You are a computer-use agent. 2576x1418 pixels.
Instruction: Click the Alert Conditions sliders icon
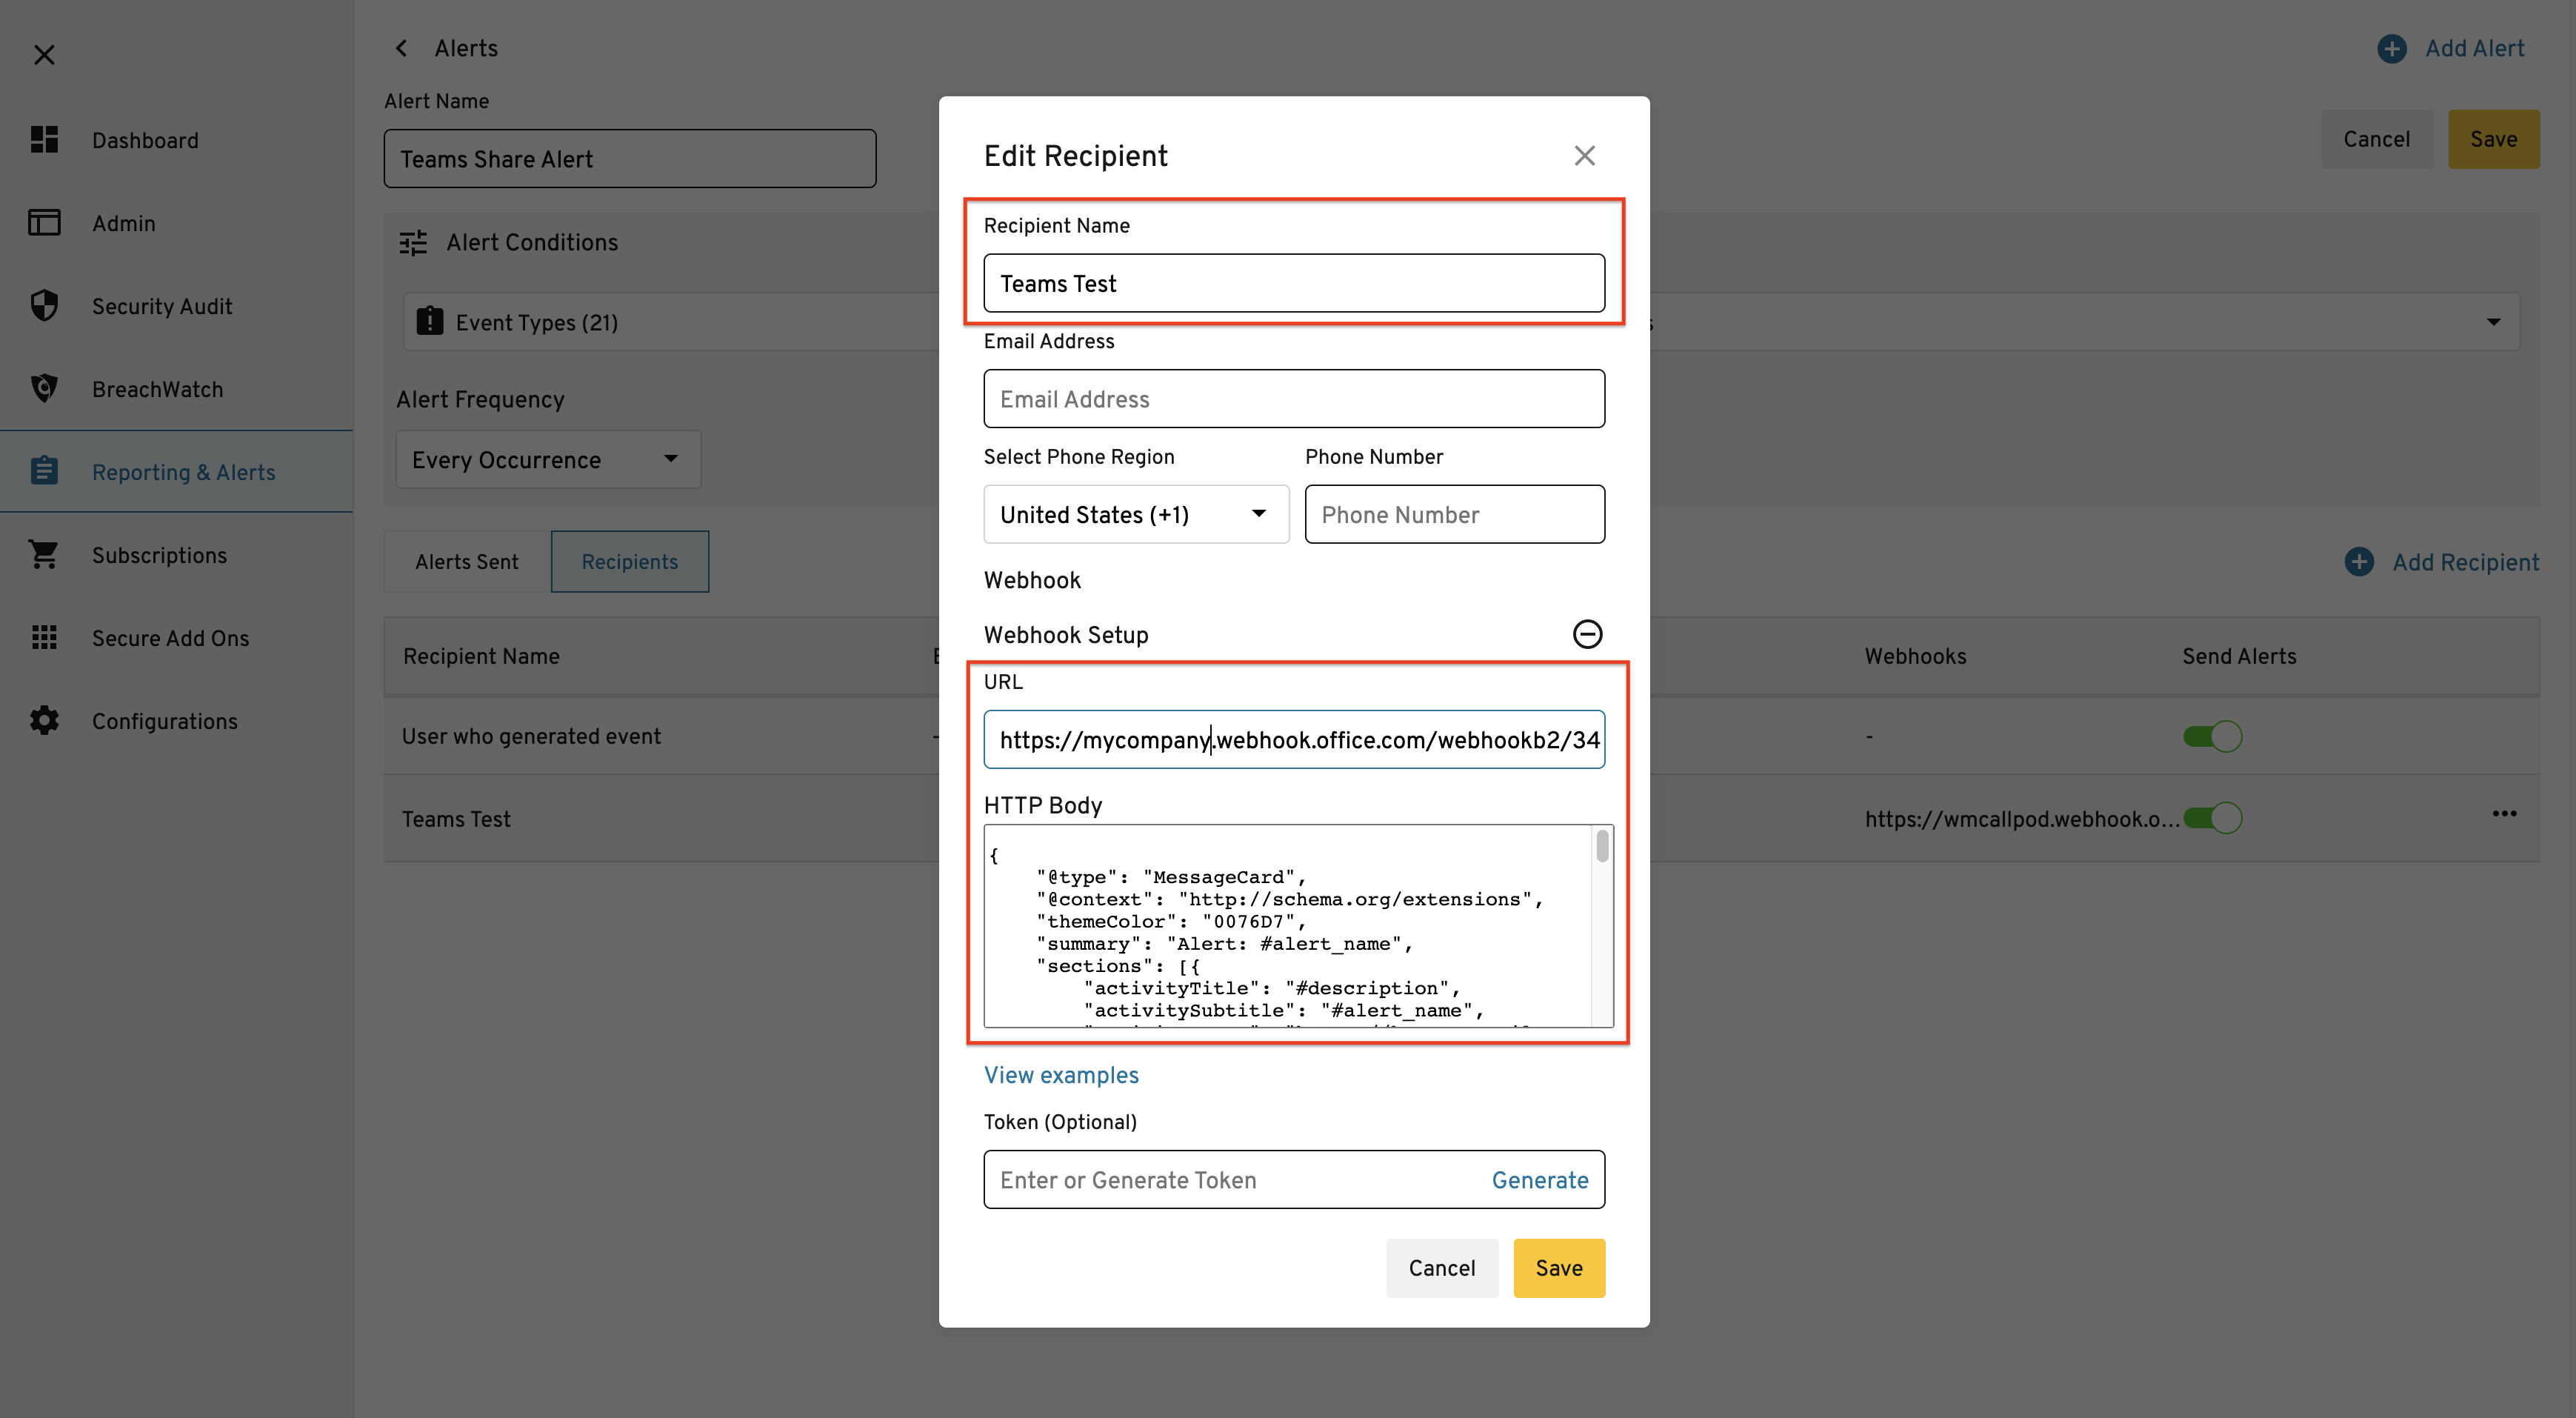pos(413,243)
